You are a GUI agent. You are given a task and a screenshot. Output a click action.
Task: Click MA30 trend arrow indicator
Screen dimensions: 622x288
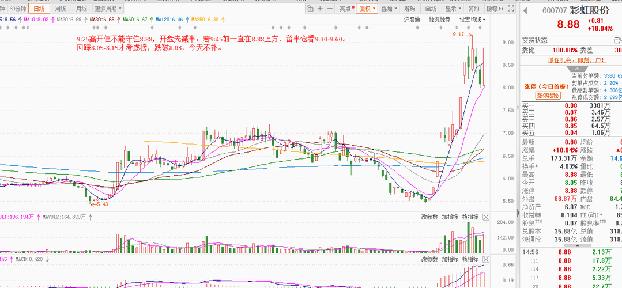point(119,19)
